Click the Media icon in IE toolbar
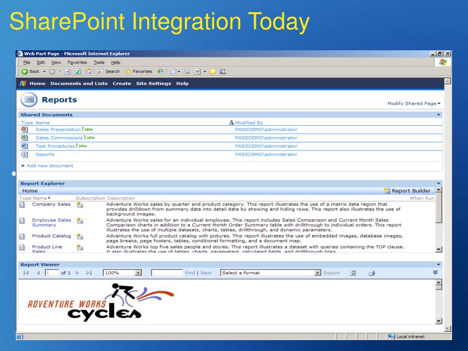The image size is (468, 351). 160,71
